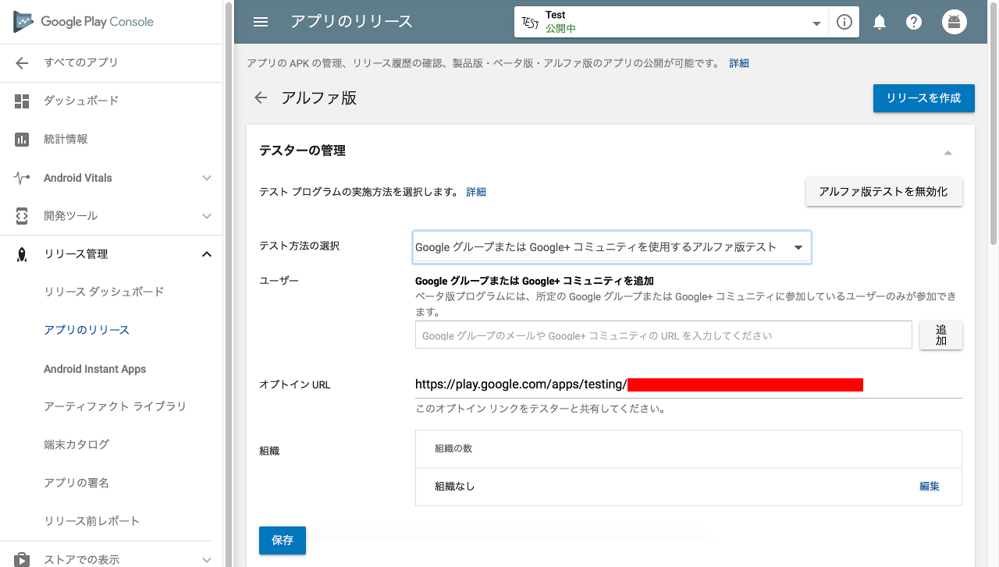Click the app info circle icon
The image size is (999, 567).
844,22
